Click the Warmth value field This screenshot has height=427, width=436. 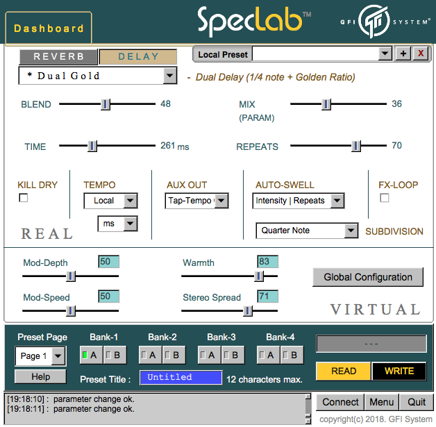[x=267, y=262]
